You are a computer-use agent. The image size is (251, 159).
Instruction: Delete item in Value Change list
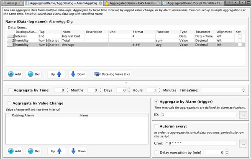(x=33, y=151)
